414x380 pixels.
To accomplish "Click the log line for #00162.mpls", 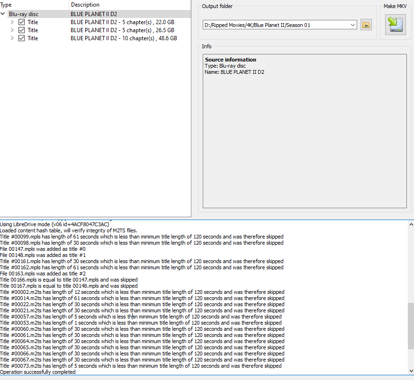I will (142, 267).
